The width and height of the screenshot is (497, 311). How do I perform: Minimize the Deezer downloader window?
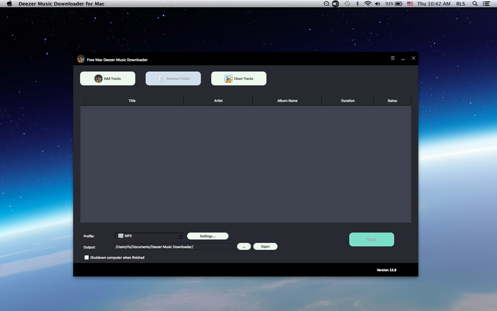coord(403,59)
